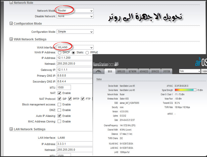Click the Channel Width value 40 MHz (Lower)
This screenshot has height=157, width=207.
(126, 130)
